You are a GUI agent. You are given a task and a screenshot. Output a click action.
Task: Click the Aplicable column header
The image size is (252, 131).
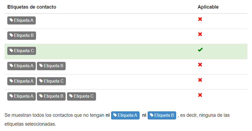click(208, 7)
